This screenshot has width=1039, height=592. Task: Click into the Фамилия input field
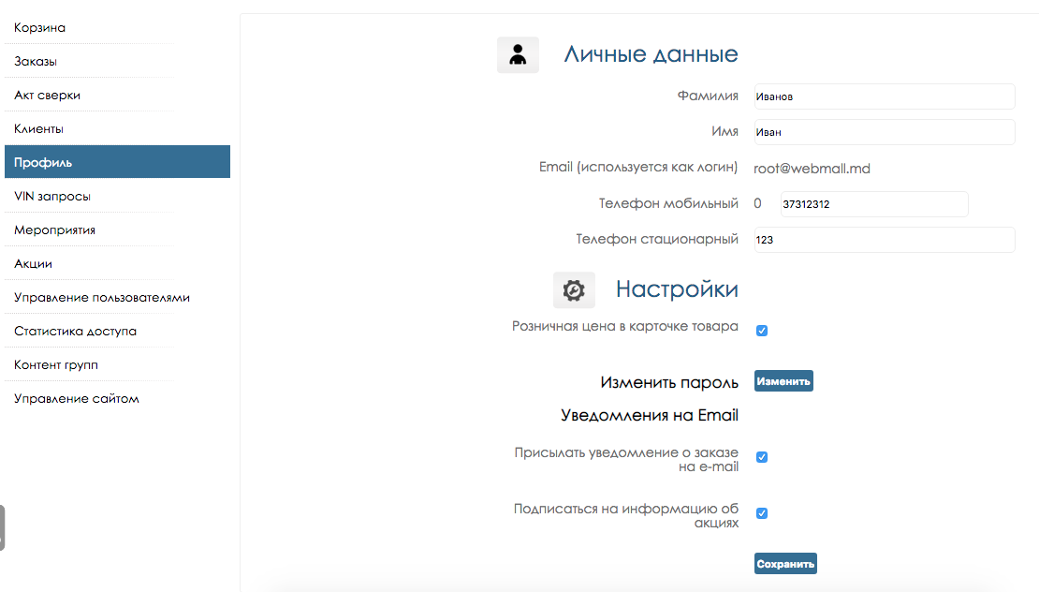click(884, 96)
